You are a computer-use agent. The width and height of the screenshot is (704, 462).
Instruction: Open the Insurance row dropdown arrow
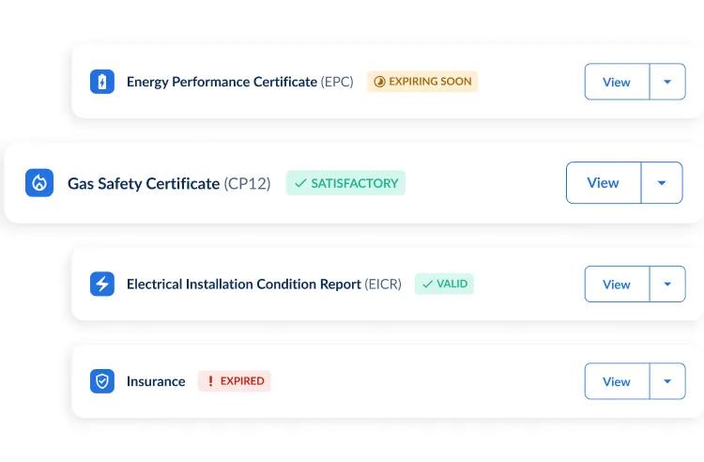667,381
